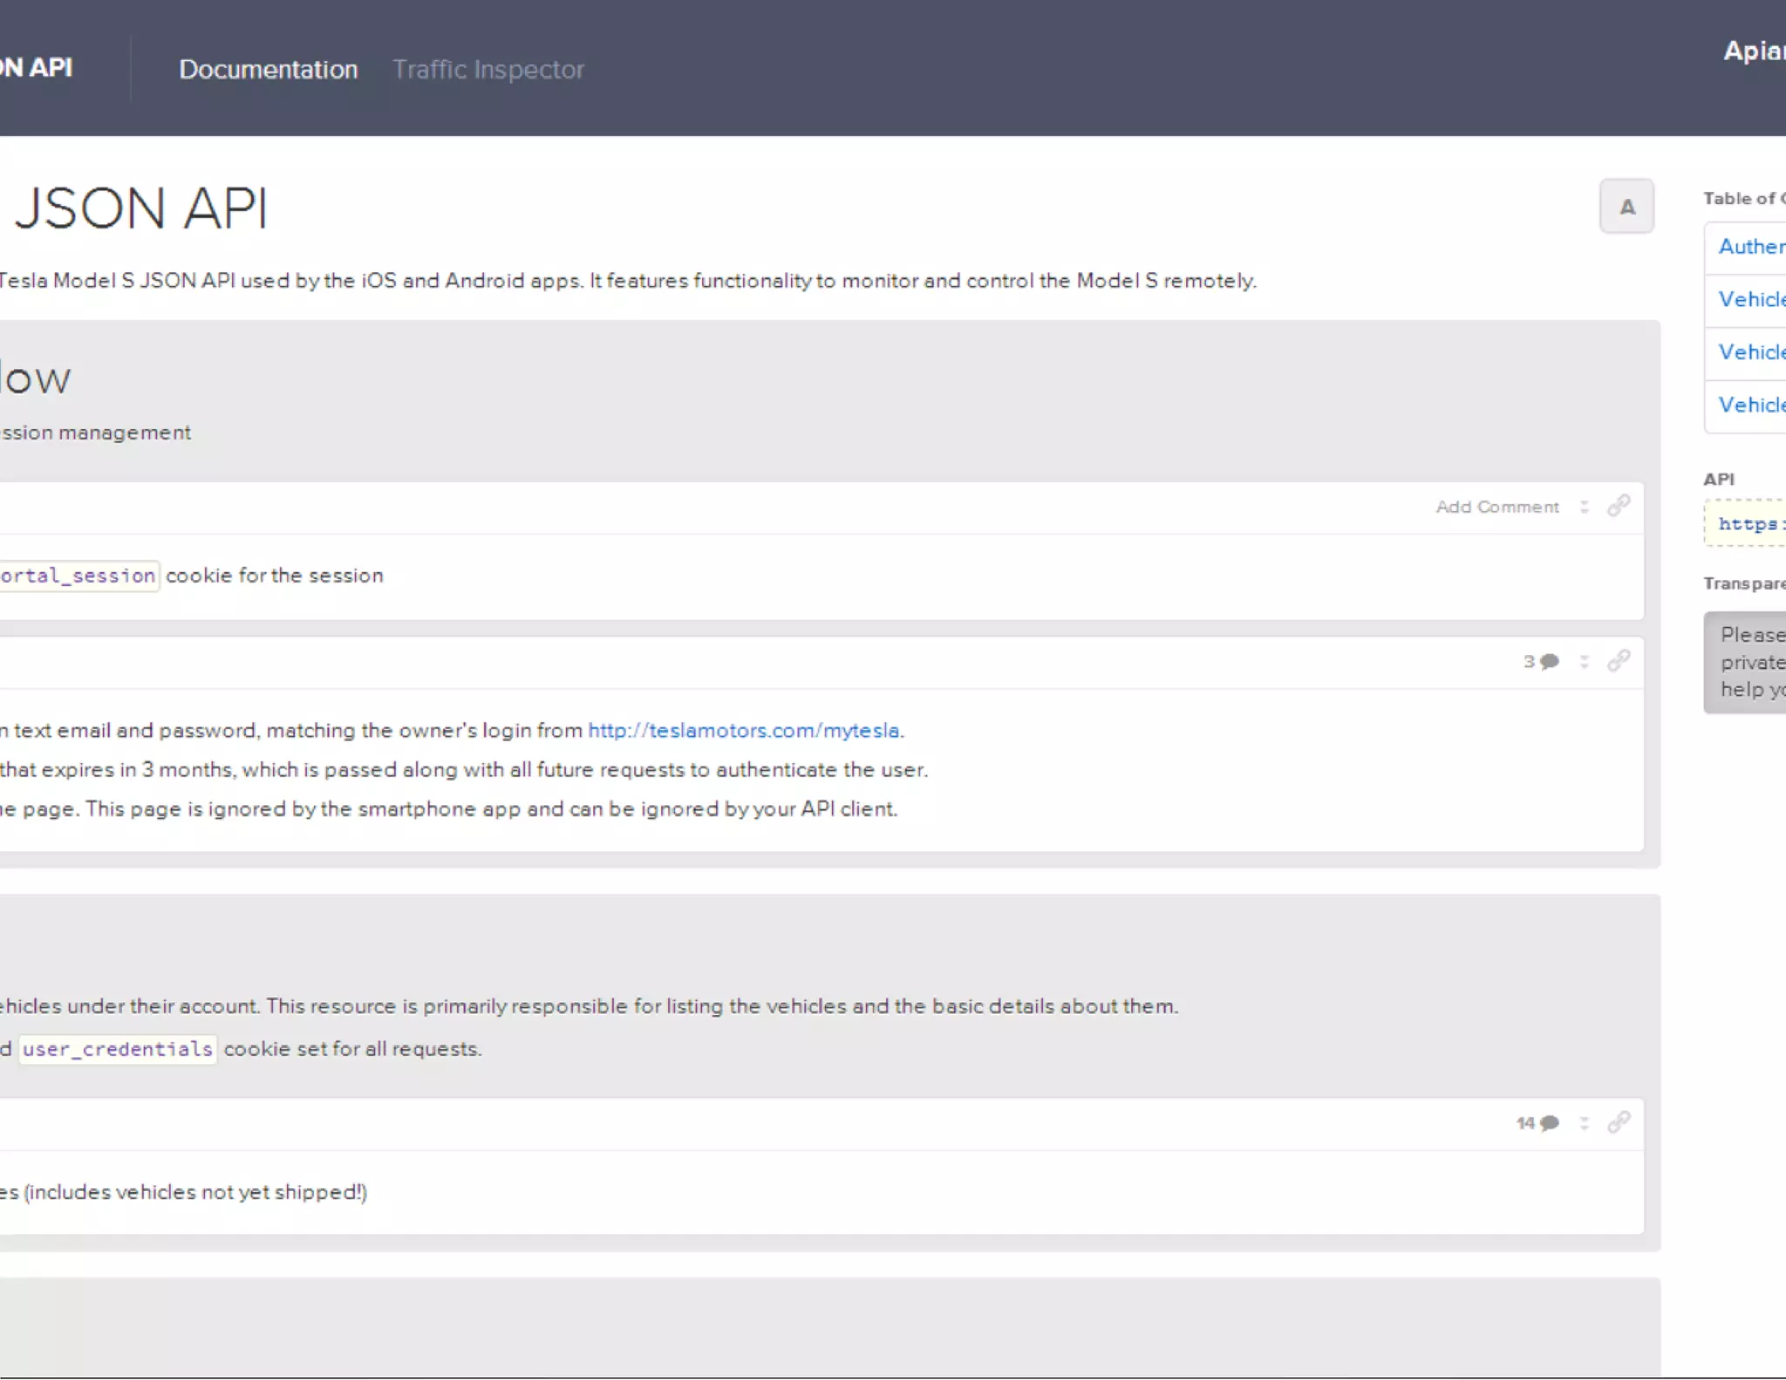Screen dimensions: 1786x1380
Task: Click the API https URL box
Action: pyautogui.click(x=1749, y=523)
